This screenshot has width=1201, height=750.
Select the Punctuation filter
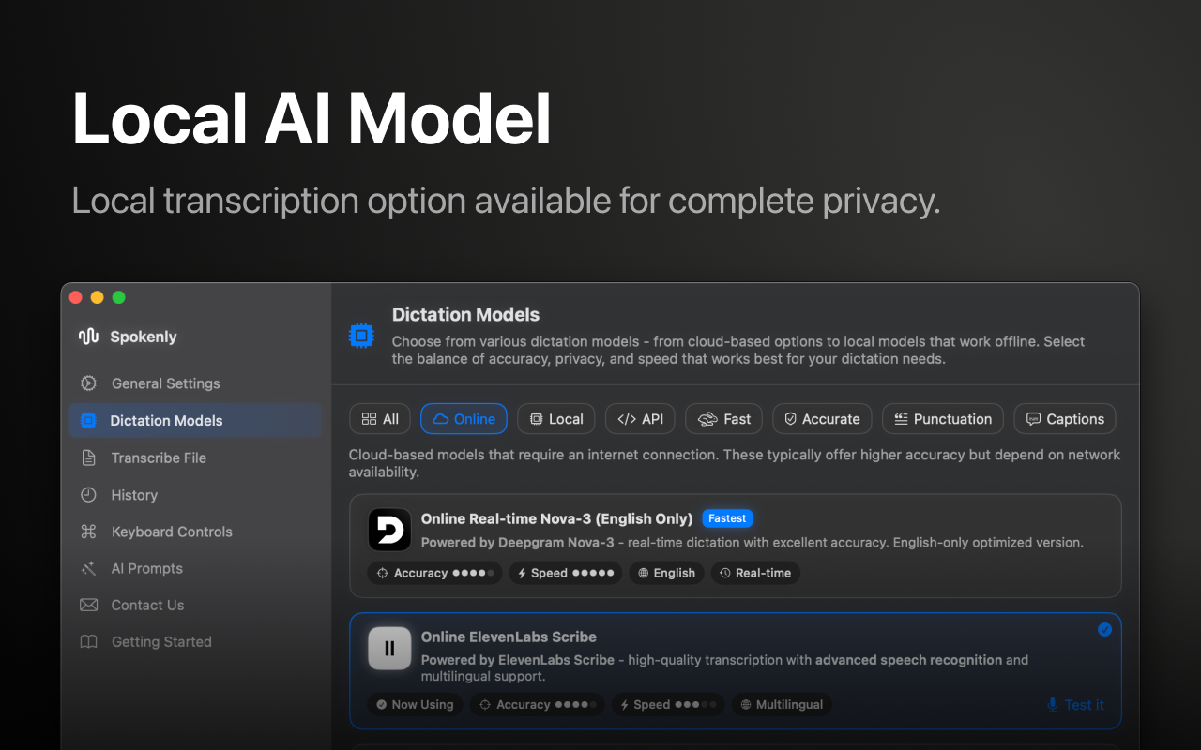[x=943, y=419]
